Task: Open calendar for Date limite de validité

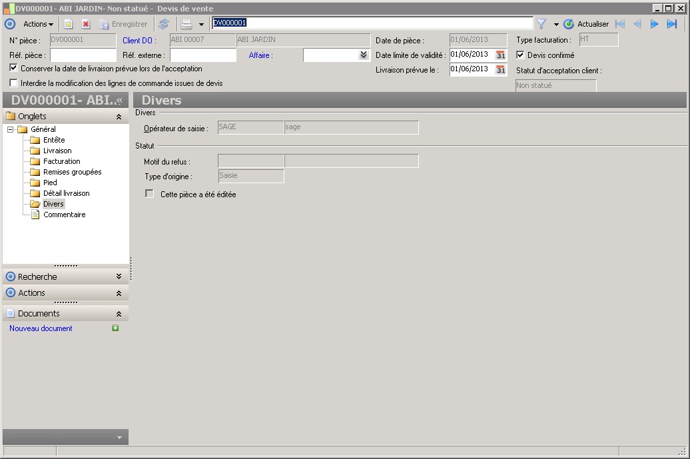Action: (x=500, y=55)
